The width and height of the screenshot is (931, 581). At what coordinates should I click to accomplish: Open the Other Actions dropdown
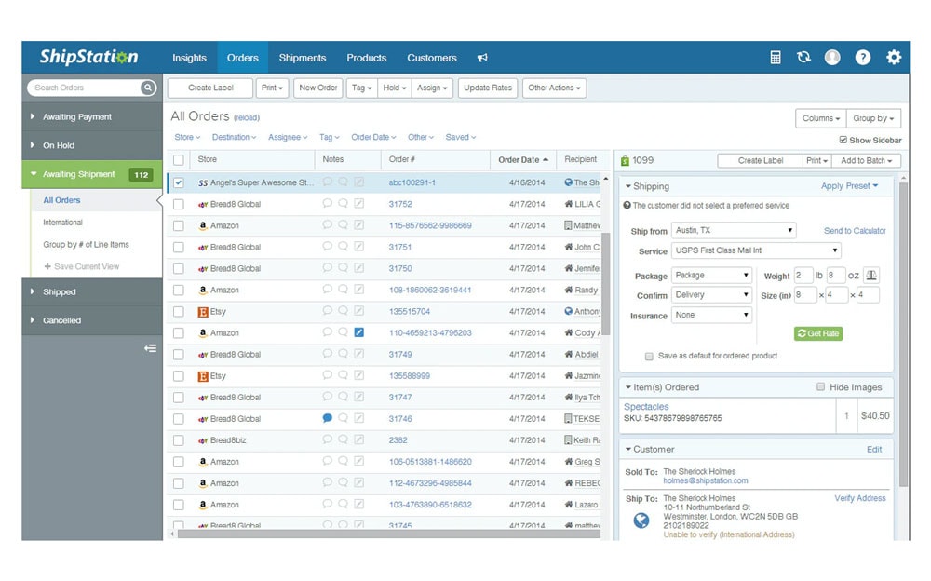click(x=555, y=88)
